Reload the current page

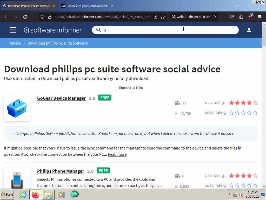tap(25, 17)
